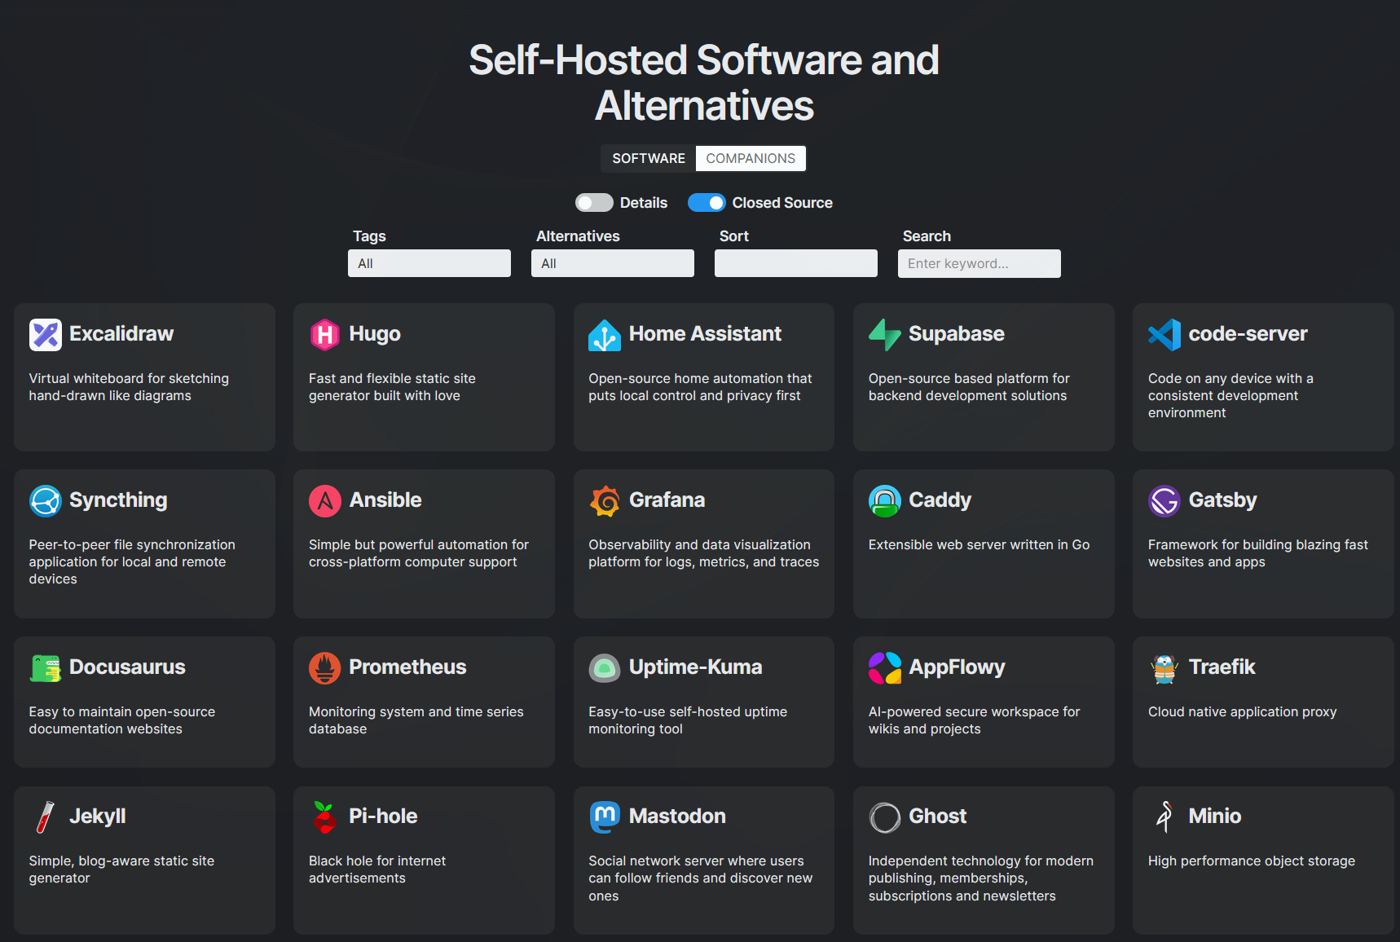Open the Traefik card title link
Viewport: 1400px width, 942px height.
[x=1221, y=667]
